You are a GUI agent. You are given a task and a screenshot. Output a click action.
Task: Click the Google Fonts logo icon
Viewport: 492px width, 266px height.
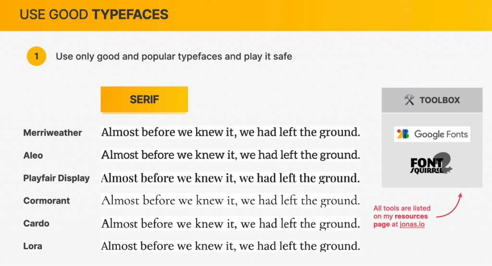point(403,134)
